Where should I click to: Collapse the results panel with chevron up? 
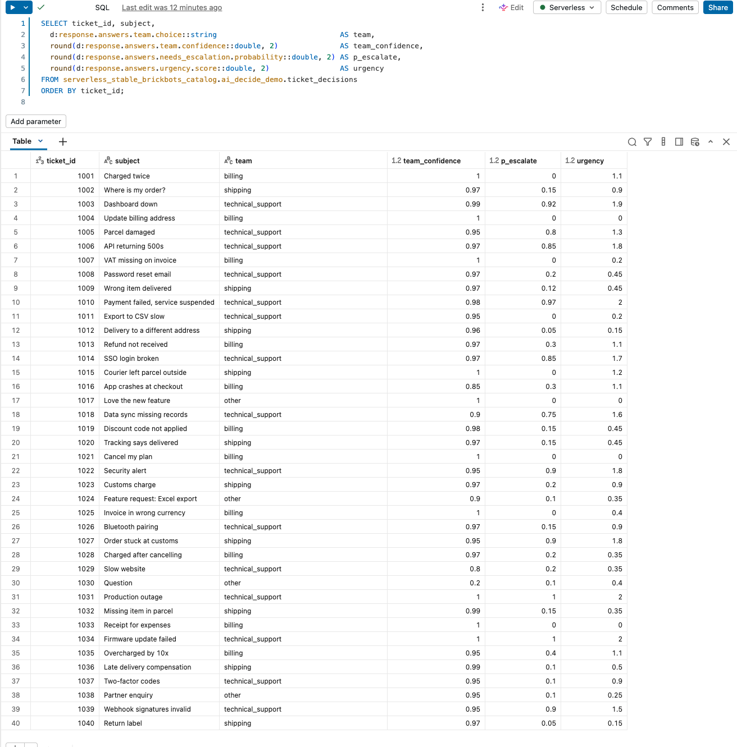pos(711,142)
